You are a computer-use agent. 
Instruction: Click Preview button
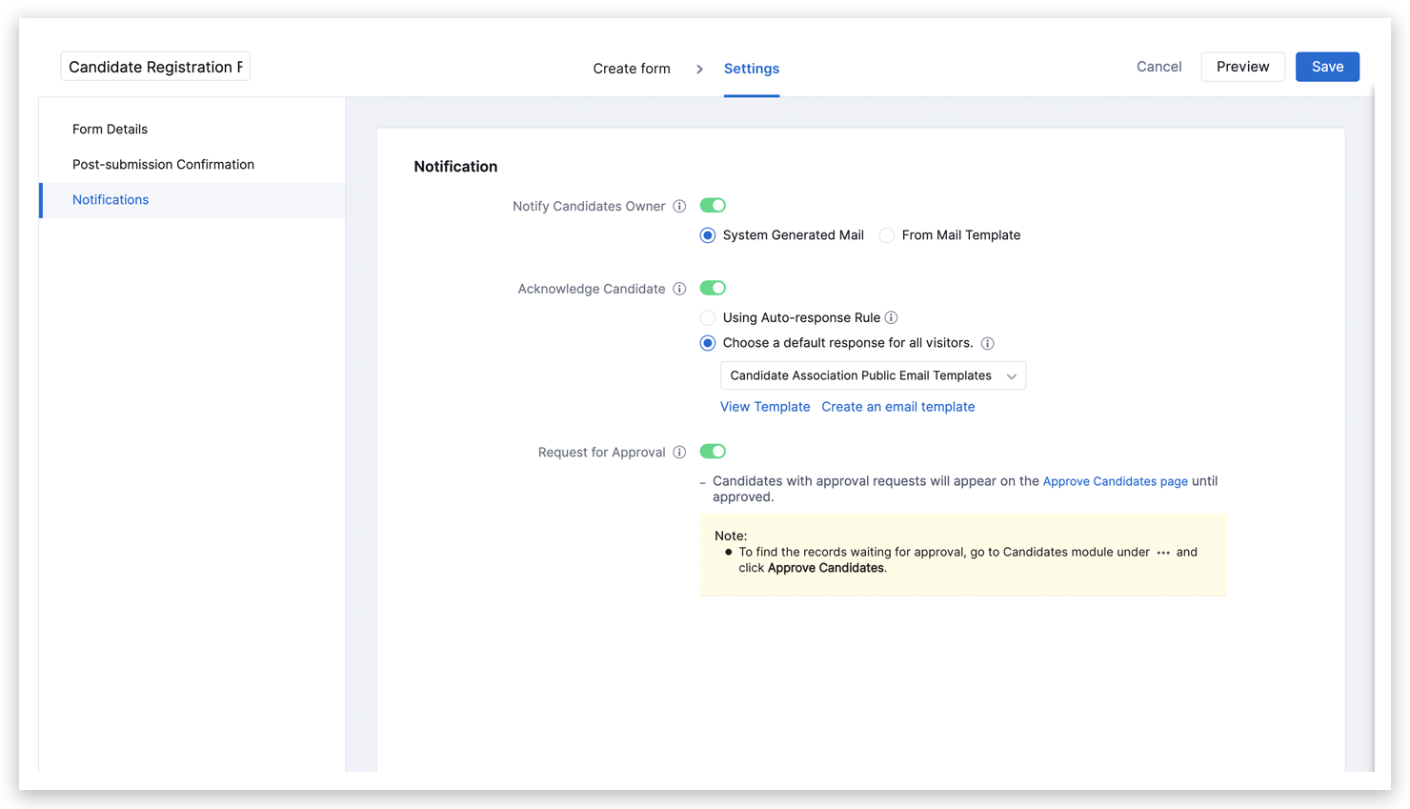pyautogui.click(x=1242, y=67)
